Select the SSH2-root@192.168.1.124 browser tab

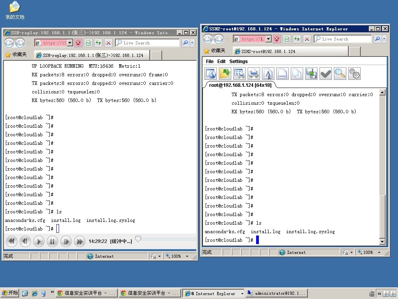tap(290, 51)
